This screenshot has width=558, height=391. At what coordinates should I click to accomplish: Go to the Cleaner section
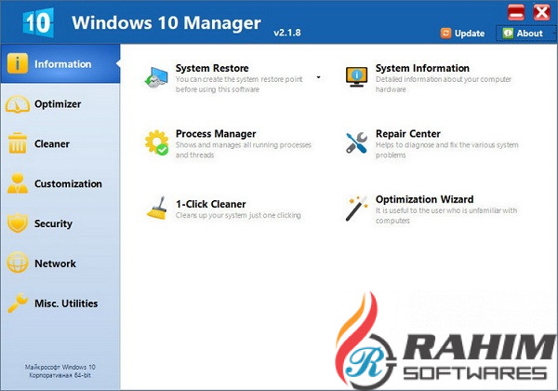click(x=60, y=144)
